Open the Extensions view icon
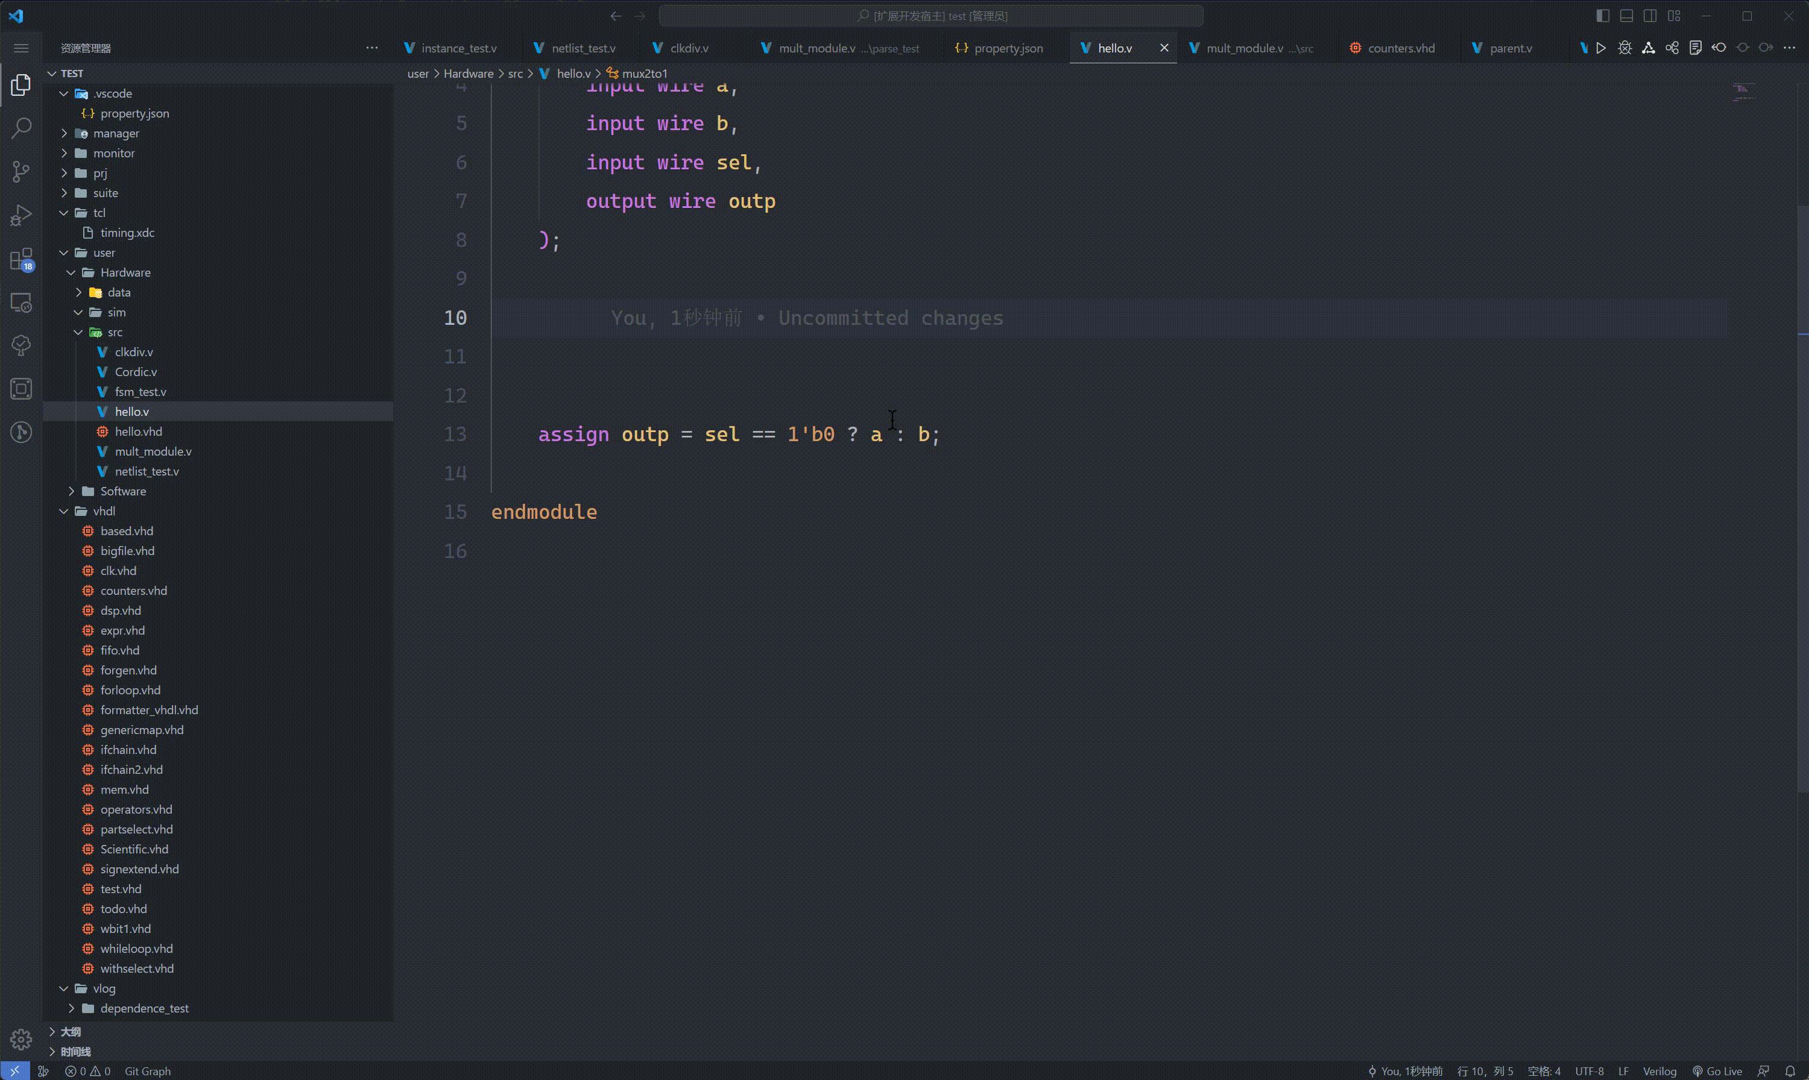The width and height of the screenshot is (1809, 1080). pyautogui.click(x=21, y=260)
